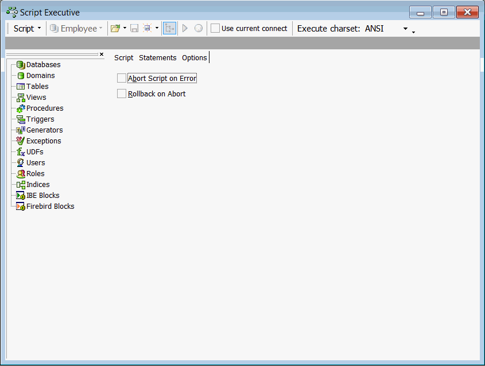Expand the arrow beside the sparkle save icon

coord(157,28)
